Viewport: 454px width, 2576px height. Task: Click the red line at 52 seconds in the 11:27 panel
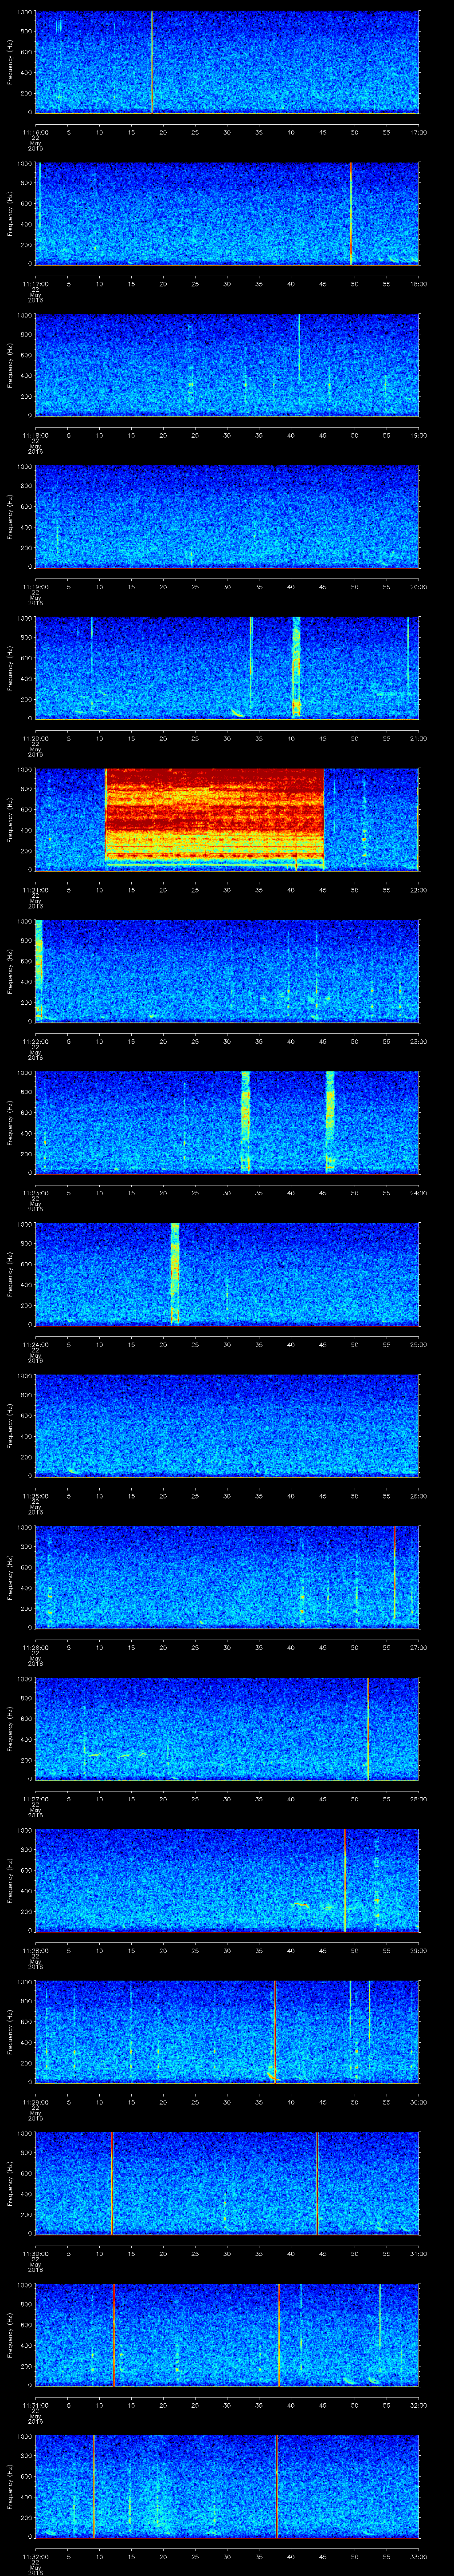[x=367, y=1728]
